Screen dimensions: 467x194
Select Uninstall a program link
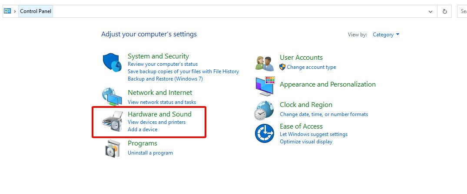[150, 153]
